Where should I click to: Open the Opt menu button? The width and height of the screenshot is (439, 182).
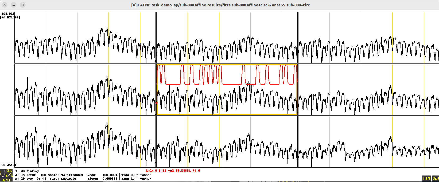tap(436, 178)
